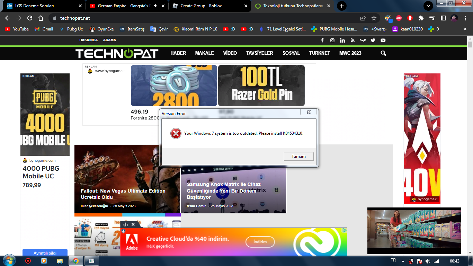Open the tab search dropdown

(x=428, y=6)
